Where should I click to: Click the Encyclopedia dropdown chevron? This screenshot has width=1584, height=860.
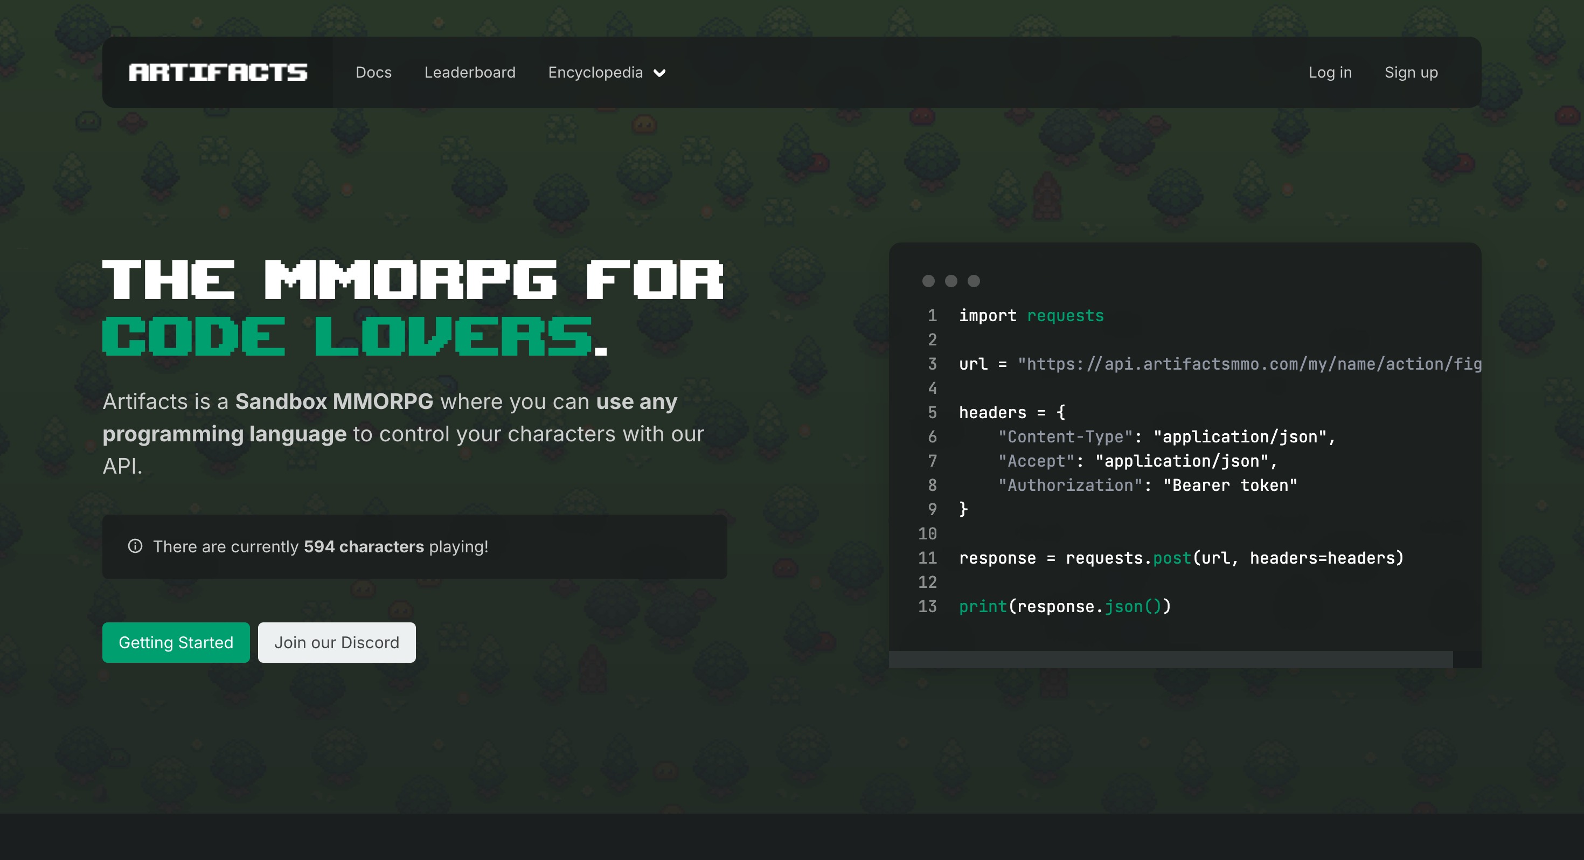[662, 72]
